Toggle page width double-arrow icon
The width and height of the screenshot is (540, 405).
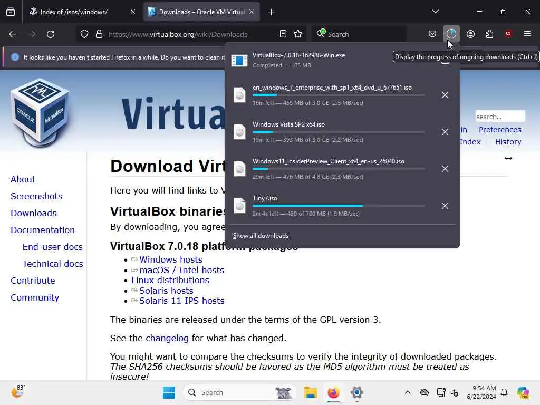click(x=508, y=158)
